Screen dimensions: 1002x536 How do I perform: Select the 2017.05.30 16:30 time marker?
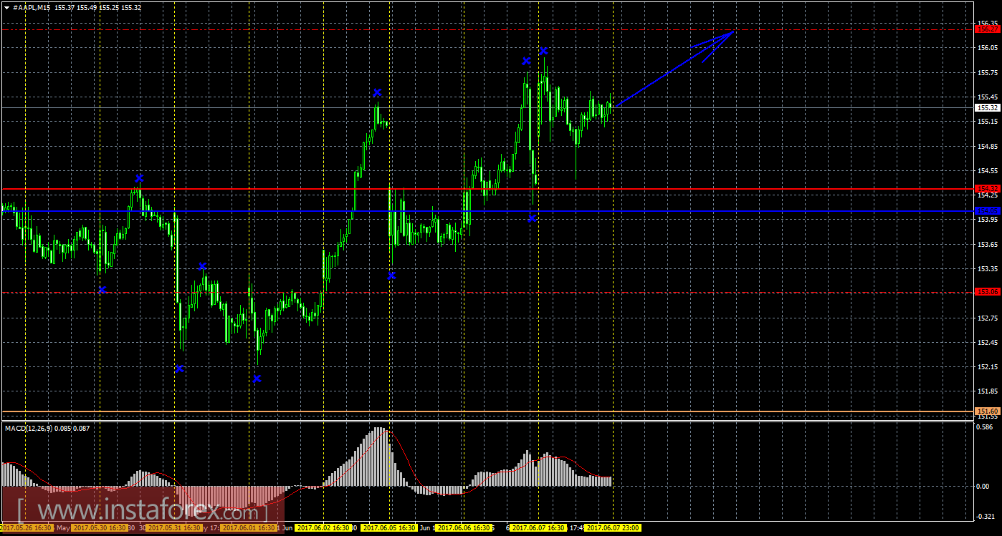[100, 528]
